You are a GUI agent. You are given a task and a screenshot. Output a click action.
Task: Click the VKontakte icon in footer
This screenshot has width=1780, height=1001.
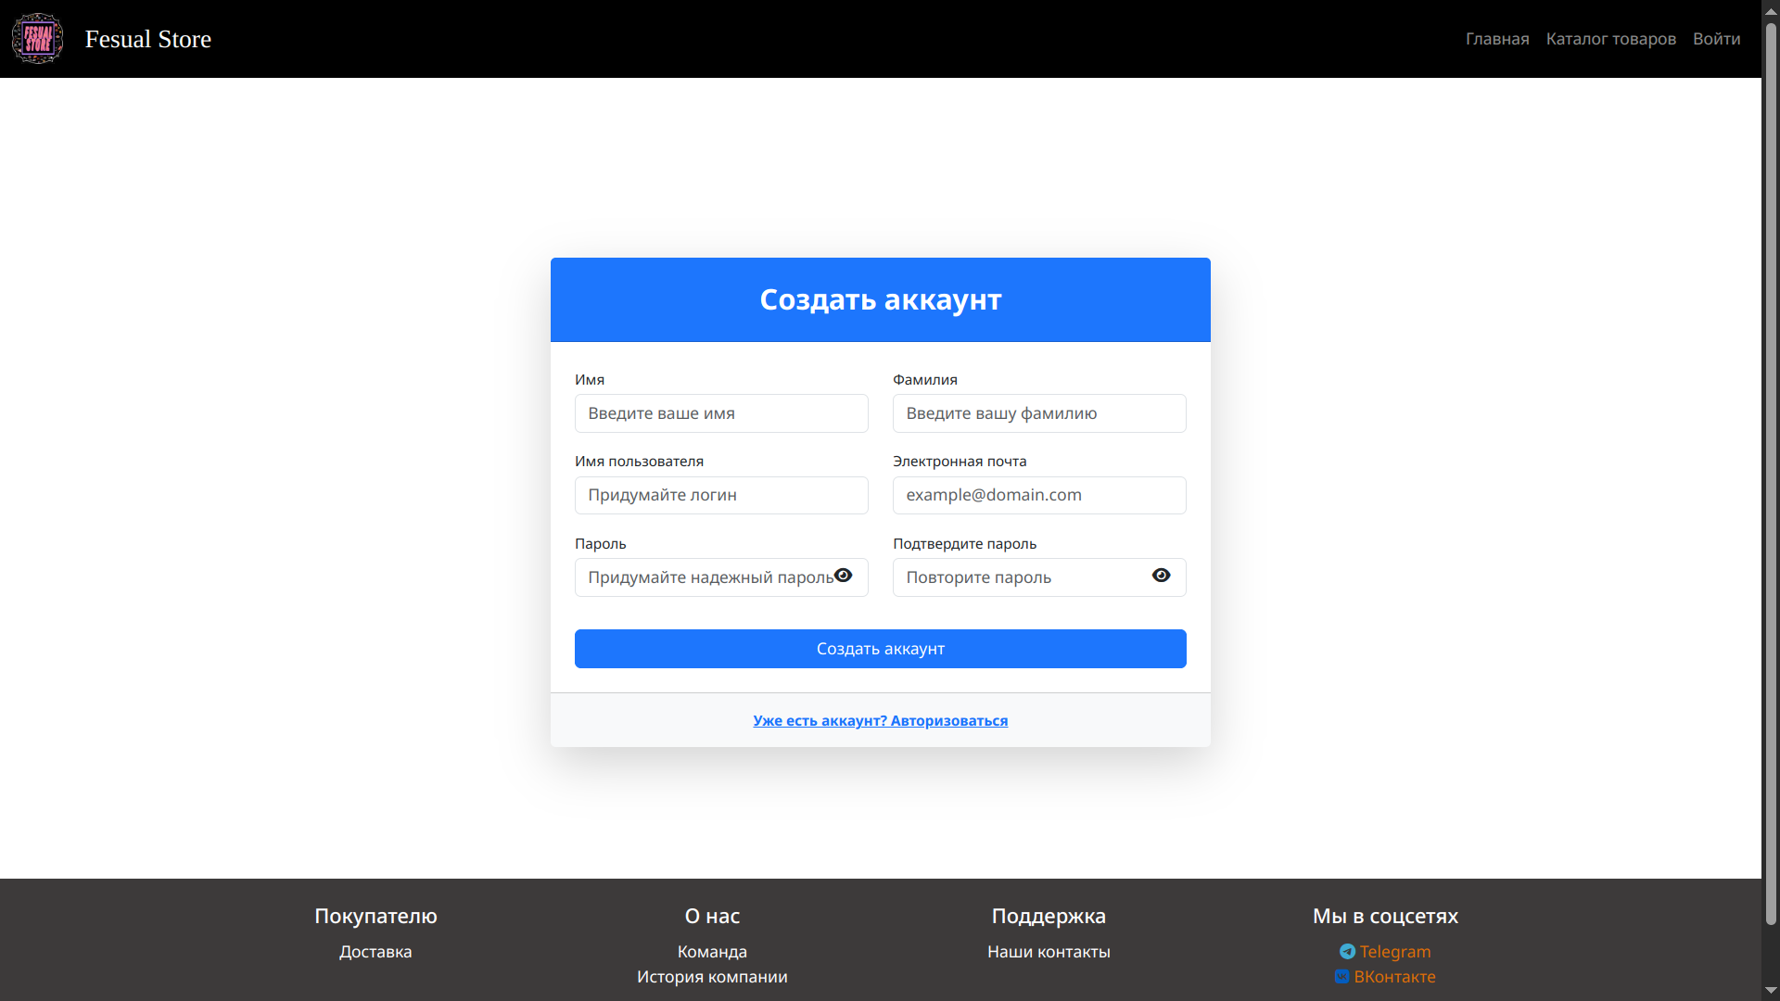[1341, 977]
